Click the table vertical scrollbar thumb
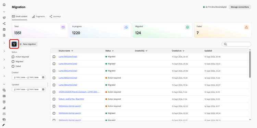Screen dimensions: 257x128 pos(250,64)
